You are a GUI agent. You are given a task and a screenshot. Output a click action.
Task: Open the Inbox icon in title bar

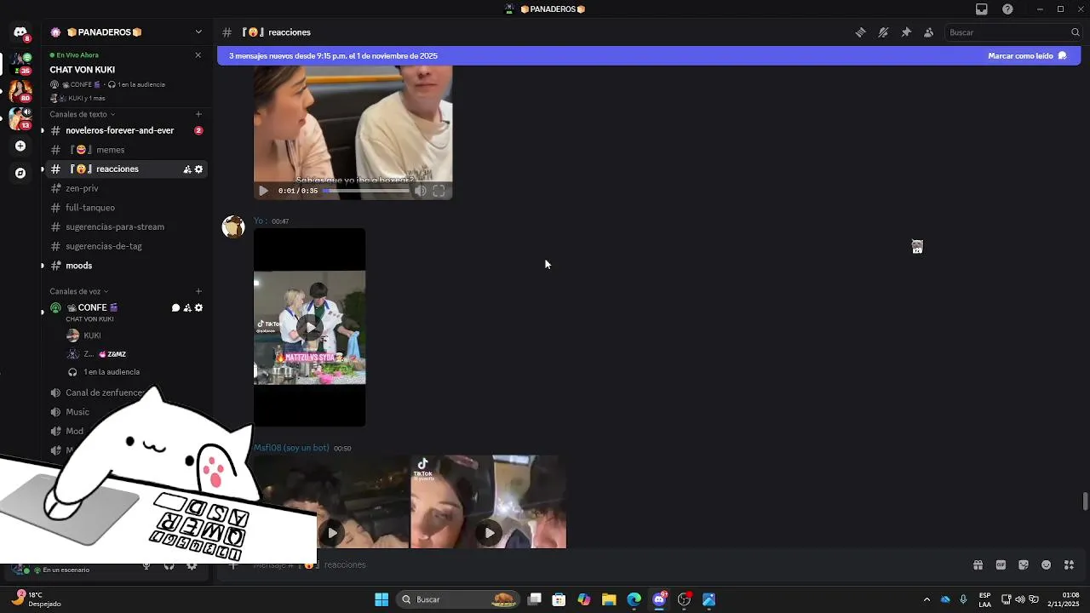(982, 9)
